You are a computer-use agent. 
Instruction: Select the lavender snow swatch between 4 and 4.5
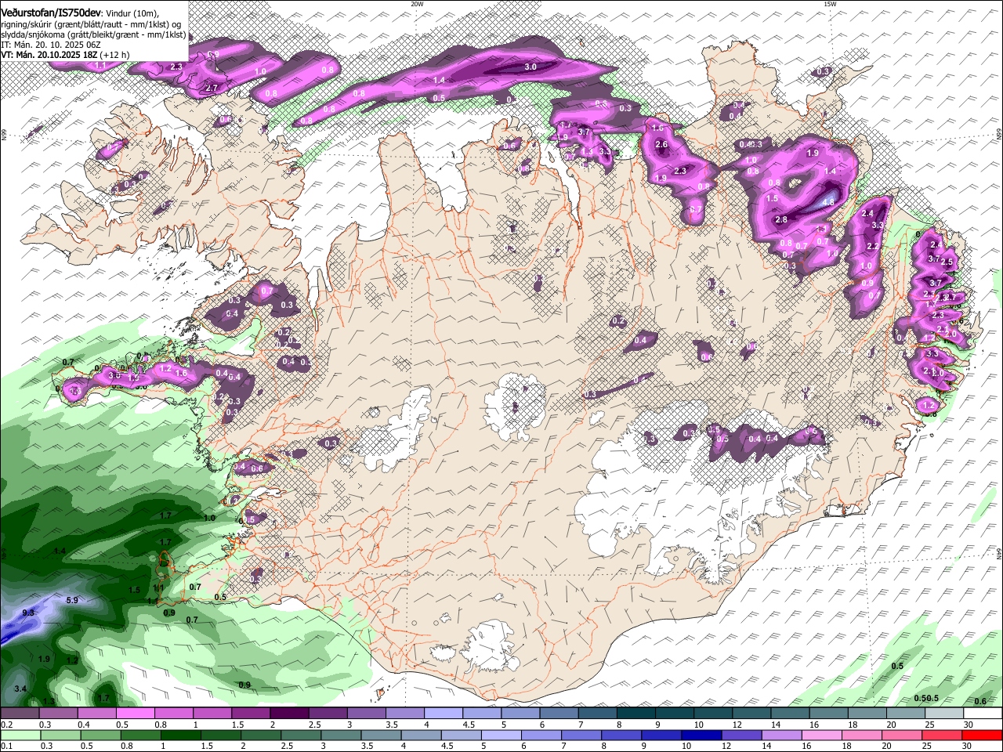(x=443, y=714)
